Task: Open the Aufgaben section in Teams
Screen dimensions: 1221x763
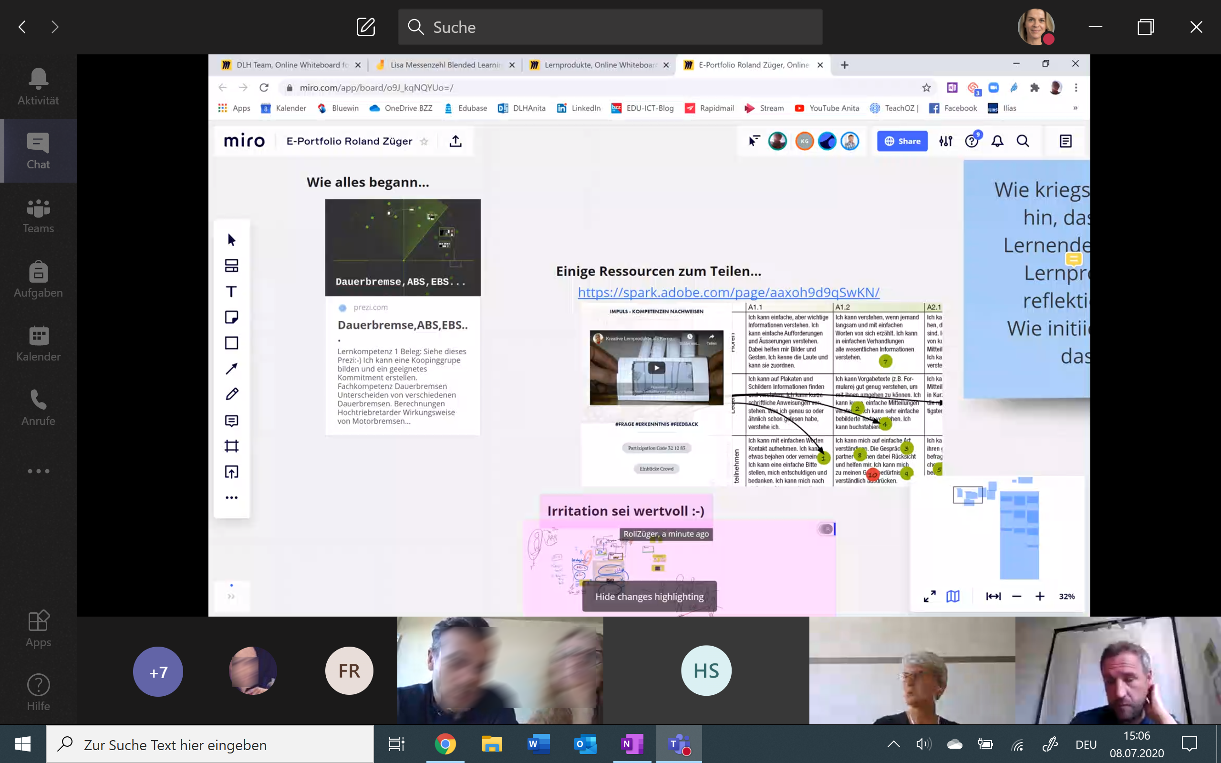Action: click(38, 279)
